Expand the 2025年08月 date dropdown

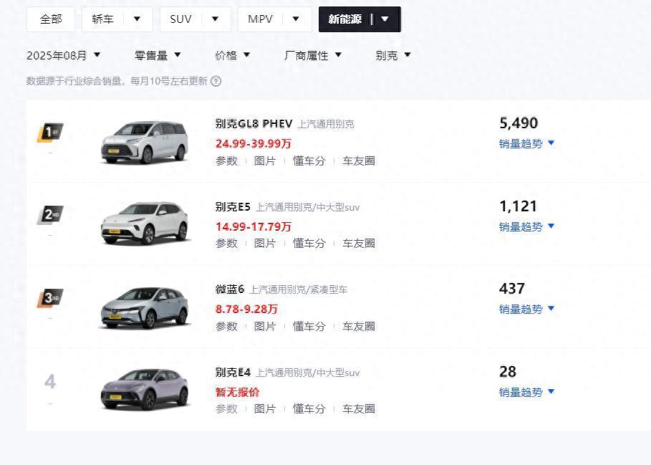64,55
